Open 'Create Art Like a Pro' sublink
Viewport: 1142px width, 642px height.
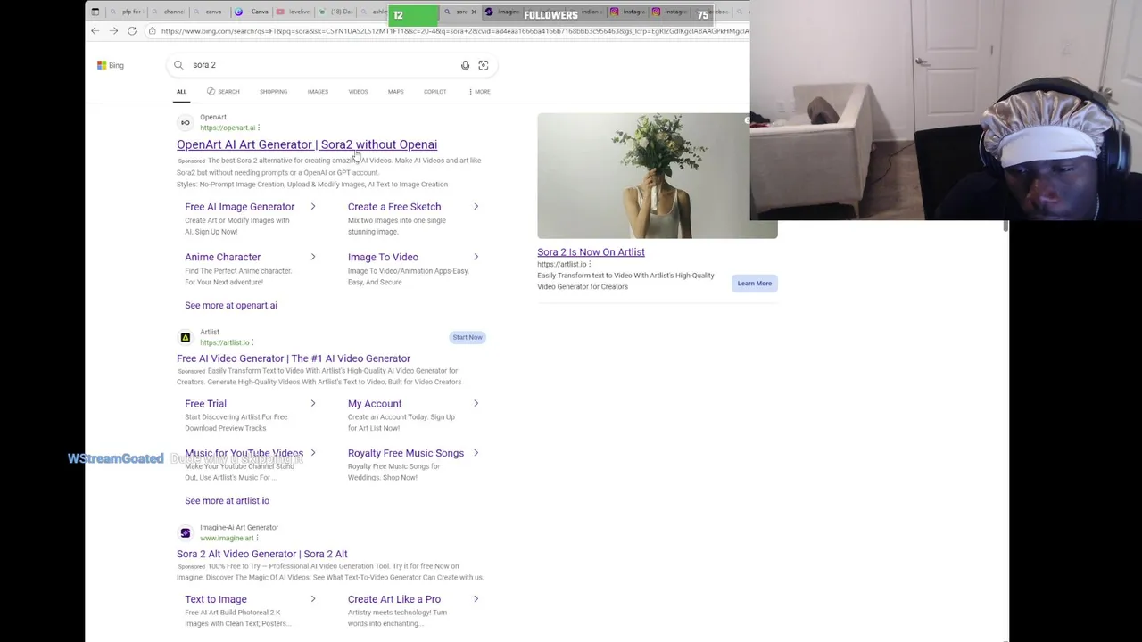(x=394, y=599)
